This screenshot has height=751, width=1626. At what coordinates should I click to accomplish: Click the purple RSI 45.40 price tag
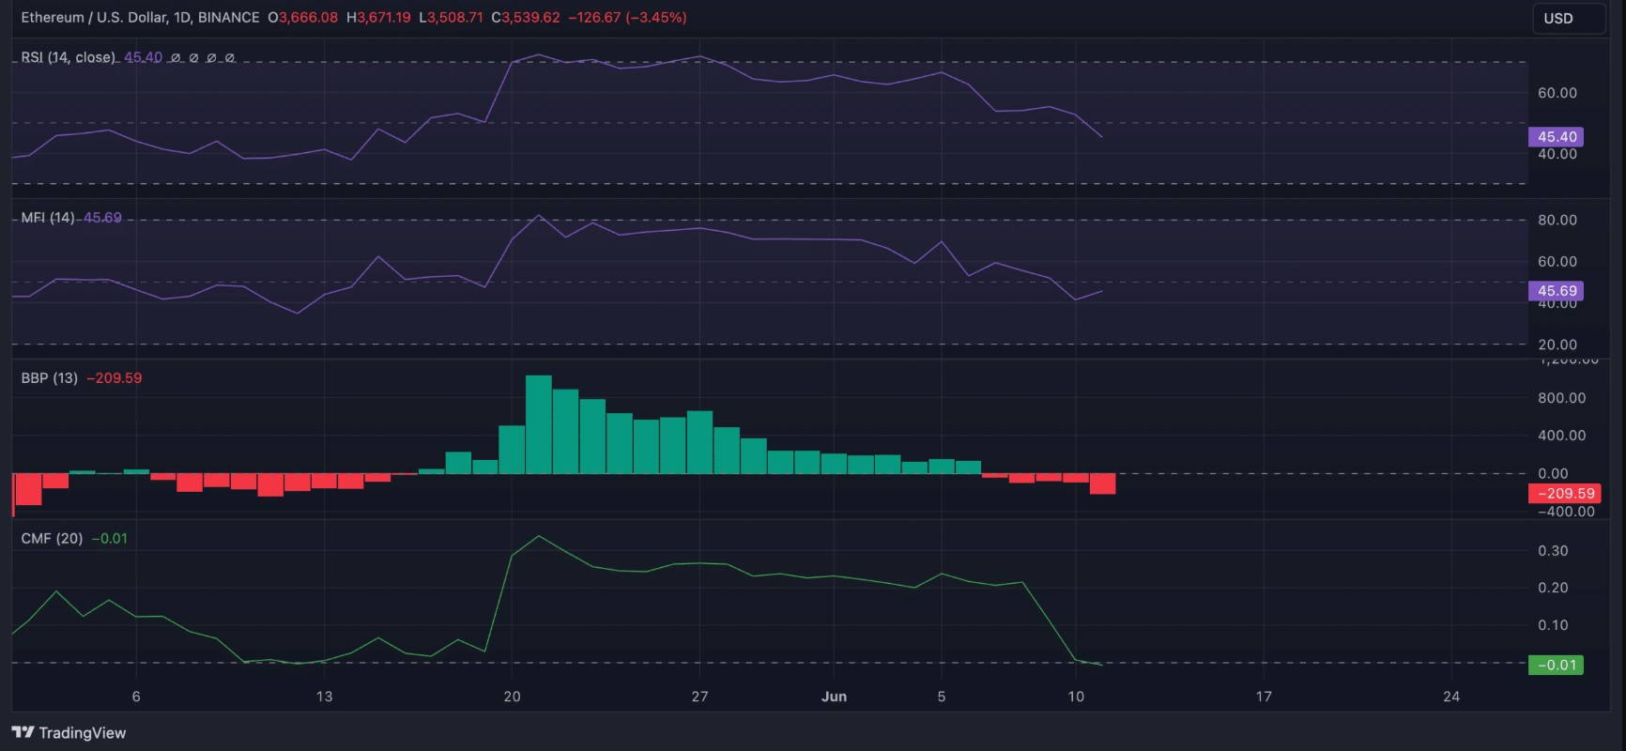1557,137
